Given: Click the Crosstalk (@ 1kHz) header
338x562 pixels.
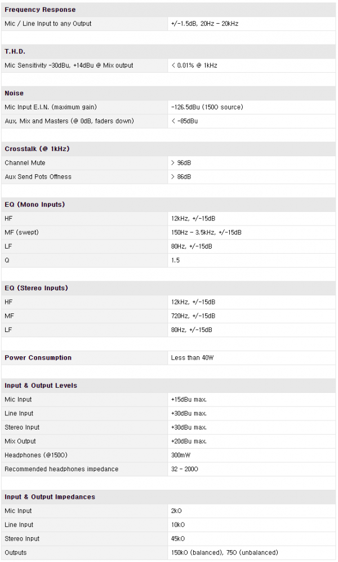Looking at the screenshot, I should click(37, 149).
